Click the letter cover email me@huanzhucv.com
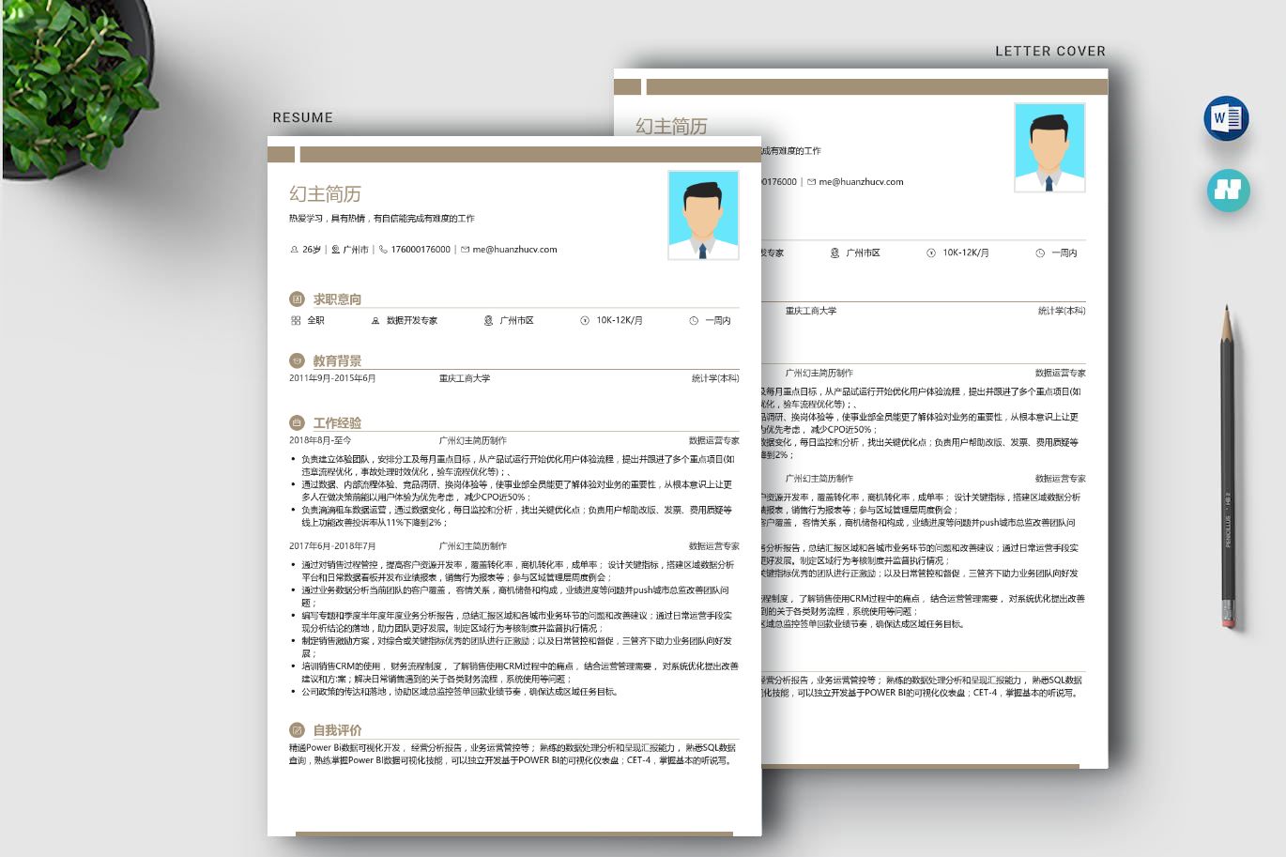The width and height of the screenshot is (1286, 857). click(x=861, y=182)
